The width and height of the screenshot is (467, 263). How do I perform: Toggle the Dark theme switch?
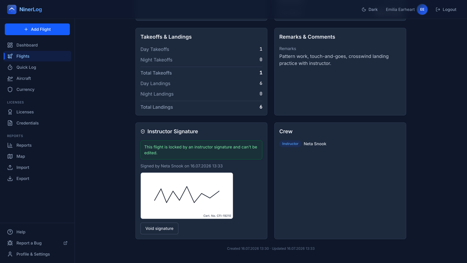click(370, 9)
